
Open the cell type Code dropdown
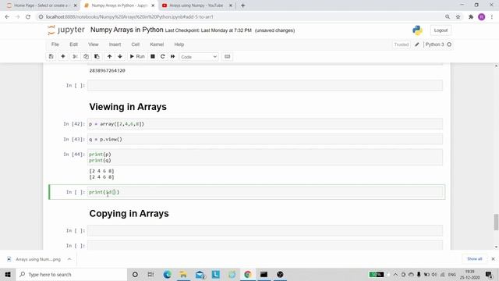pyautogui.click(x=199, y=57)
